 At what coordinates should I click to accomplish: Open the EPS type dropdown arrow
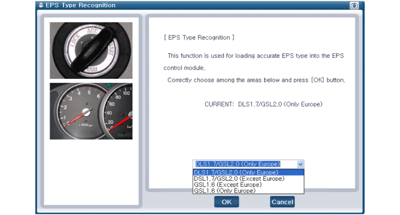[x=300, y=164]
